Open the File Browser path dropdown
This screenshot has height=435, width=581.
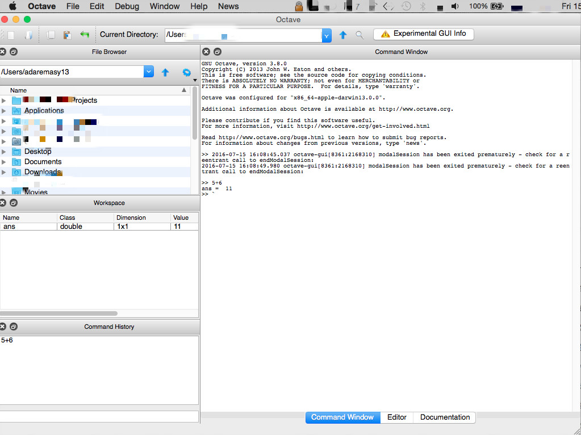[149, 72]
